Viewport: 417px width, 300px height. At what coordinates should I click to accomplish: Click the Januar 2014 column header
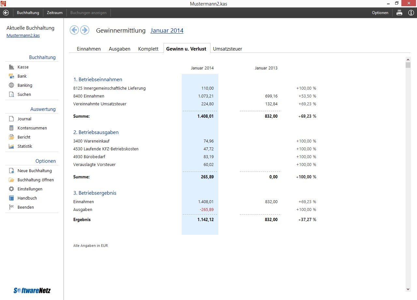[202, 68]
